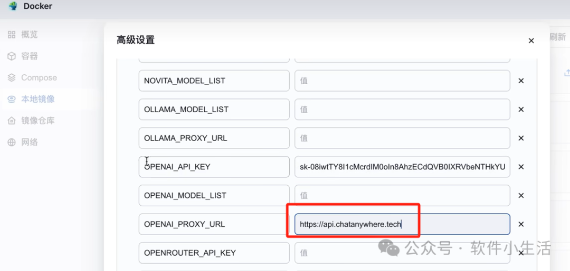Focus the OPENAI_MODEL_LIST value box
The image size is (570, 271).
pyautogui.click(x=402, y=195)
